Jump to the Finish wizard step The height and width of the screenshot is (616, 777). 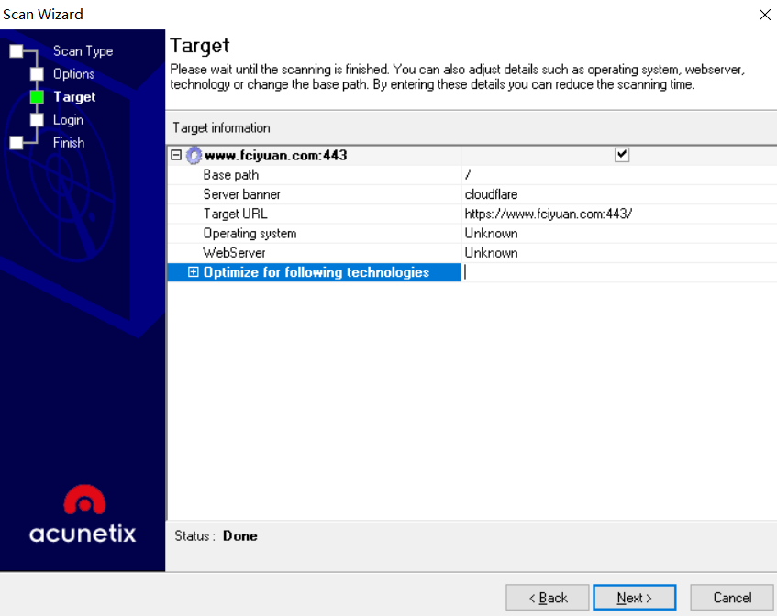[69, 143]
